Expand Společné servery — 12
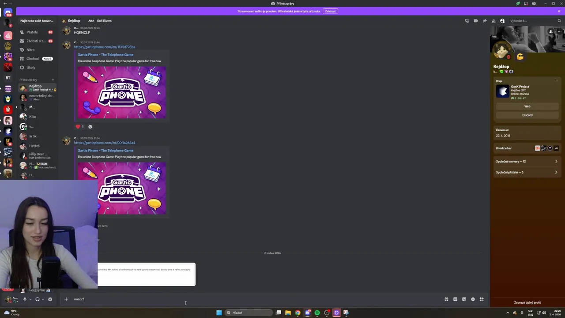This screenshot has width=565, height=318. click(527, 161)
